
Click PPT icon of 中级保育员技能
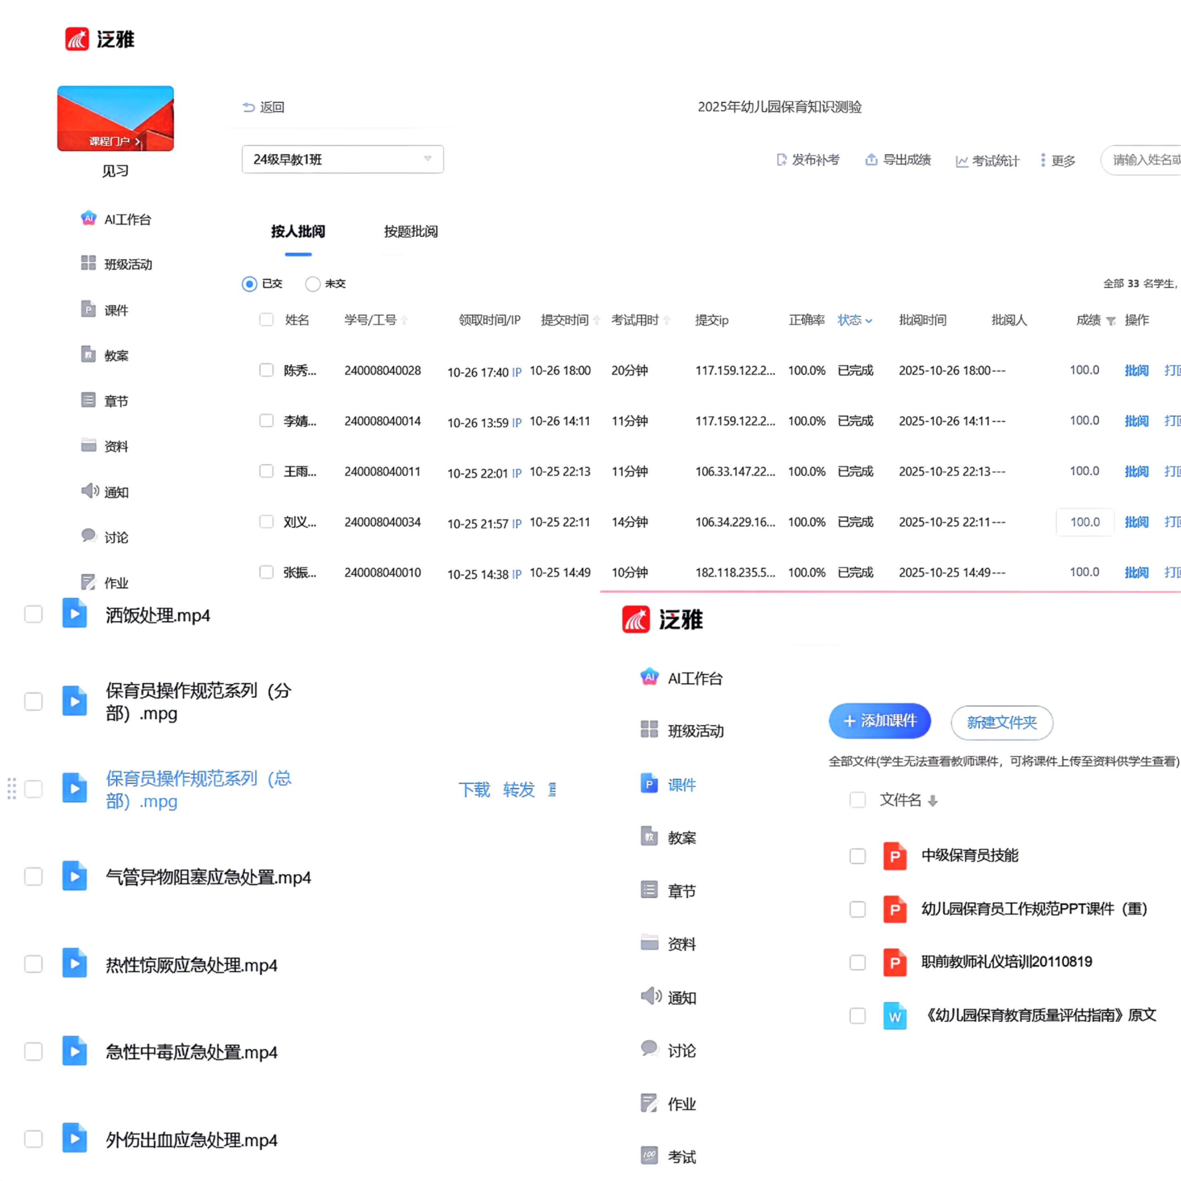tap(894, 856)
